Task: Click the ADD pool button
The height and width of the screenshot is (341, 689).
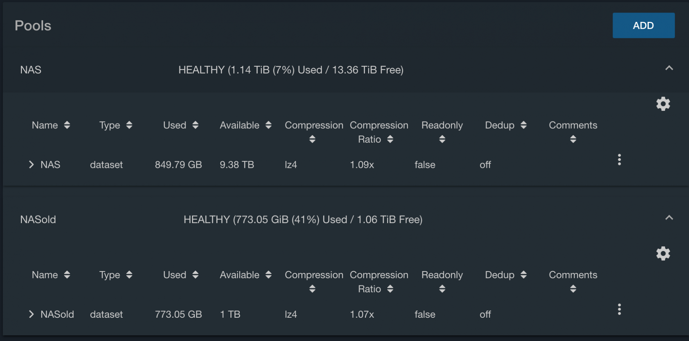Action: [x=643, y=25]
